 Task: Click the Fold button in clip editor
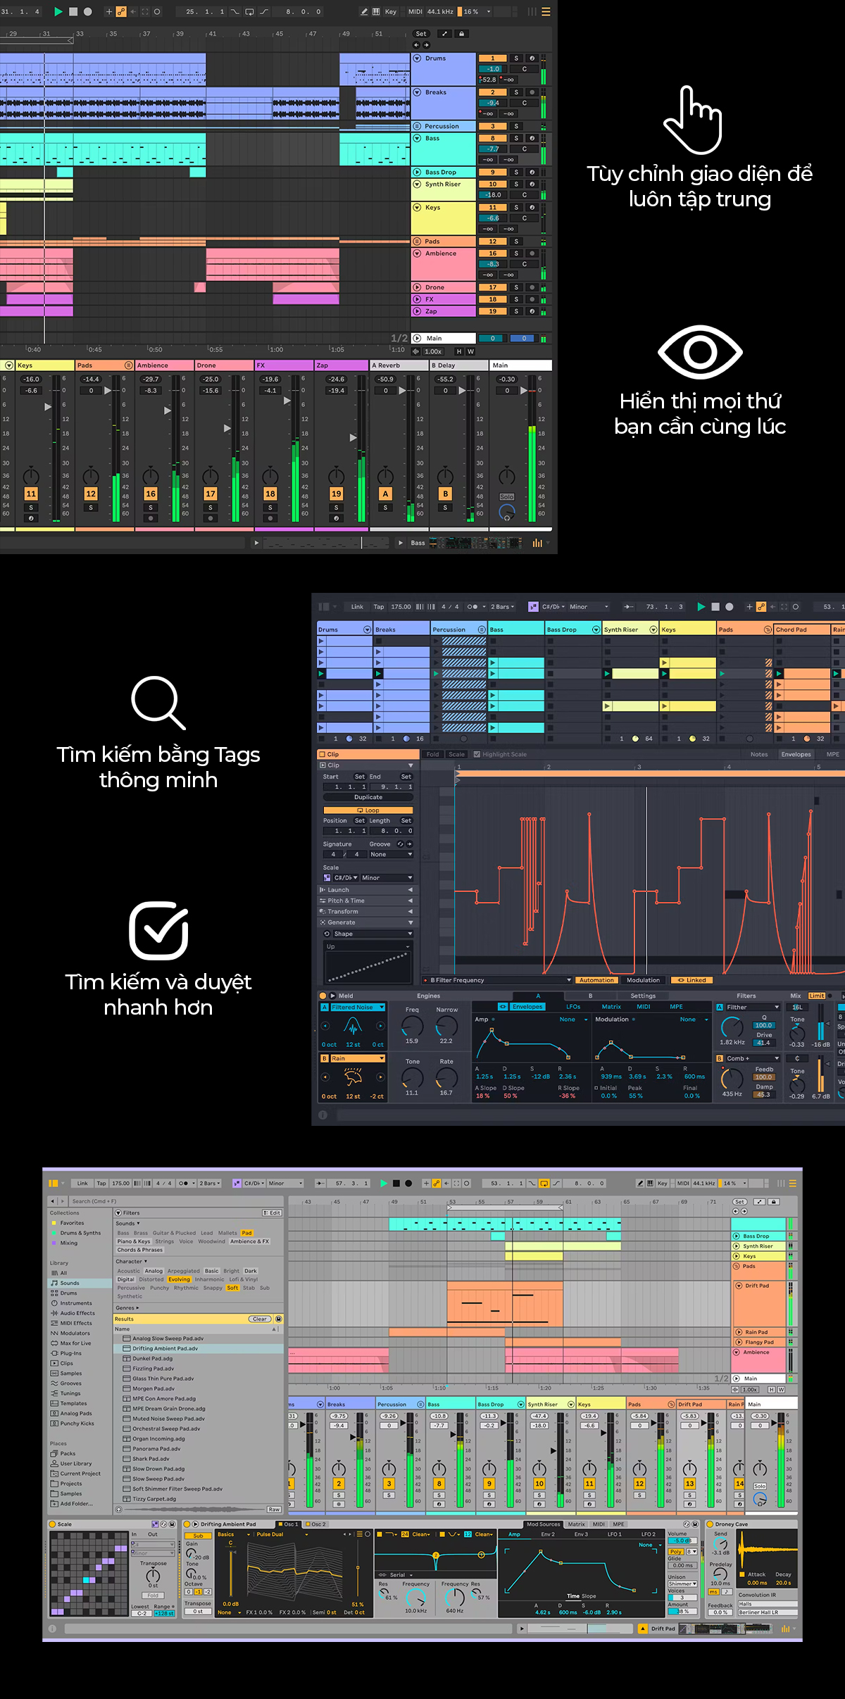433,754
